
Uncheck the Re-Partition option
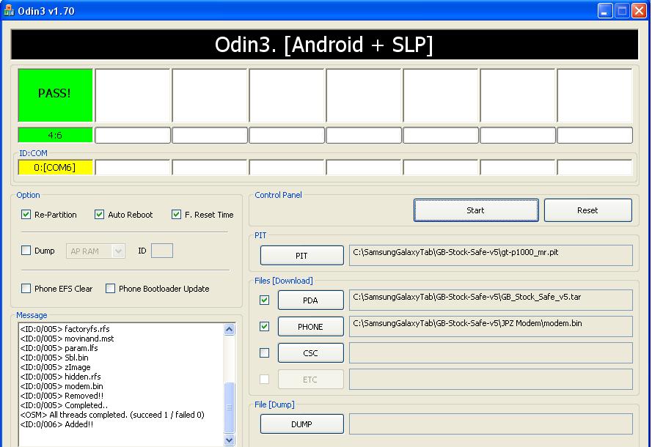[26, 215]
